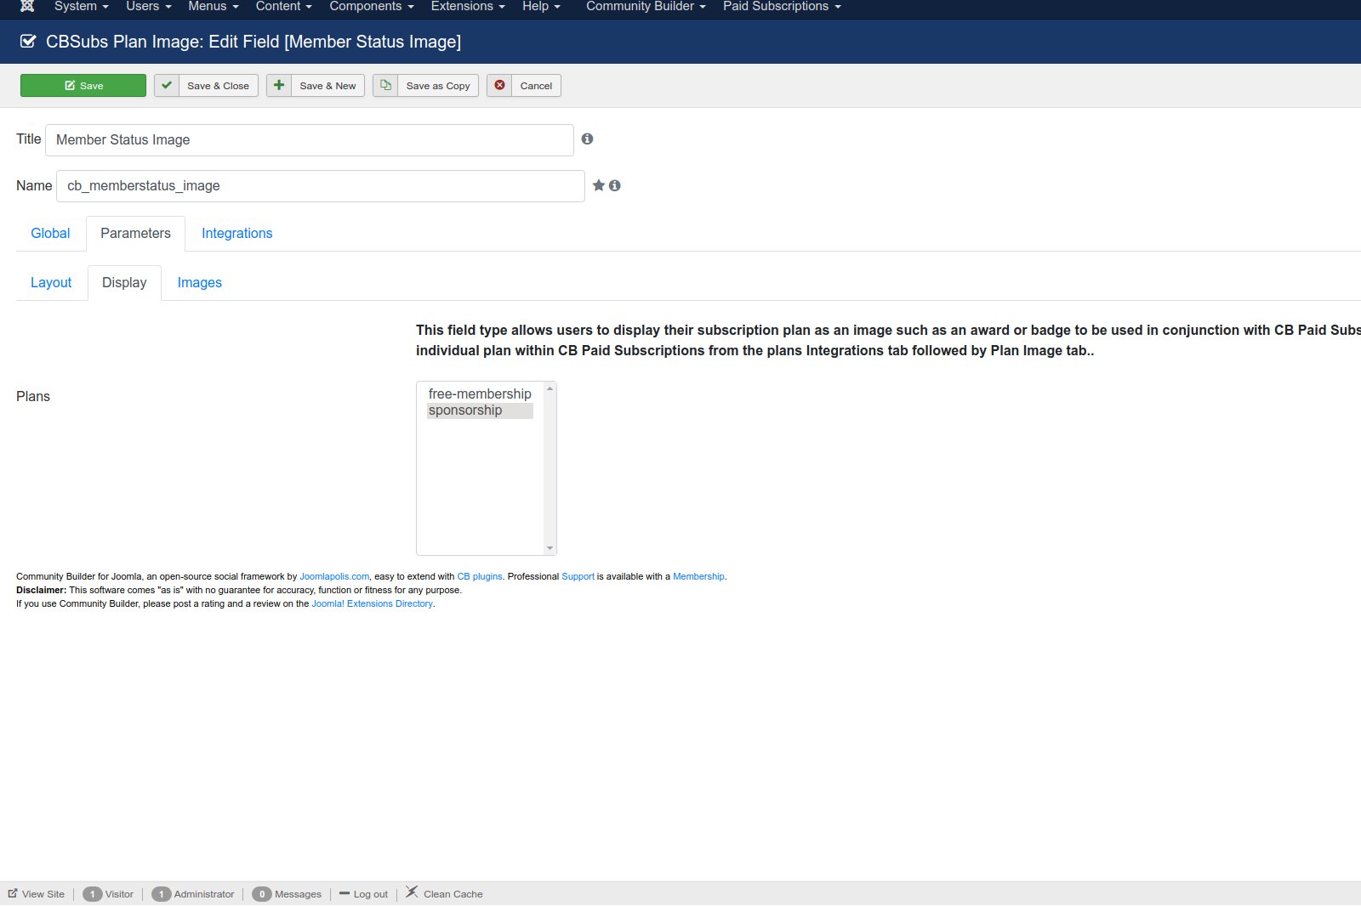Expand the Community Builder menu
The image size is (1361, 906).
(x=646, y=6)
